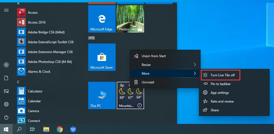Open the Calendar app icon
Viewport: 274px width, 134px height.
(x=21, y=101)
